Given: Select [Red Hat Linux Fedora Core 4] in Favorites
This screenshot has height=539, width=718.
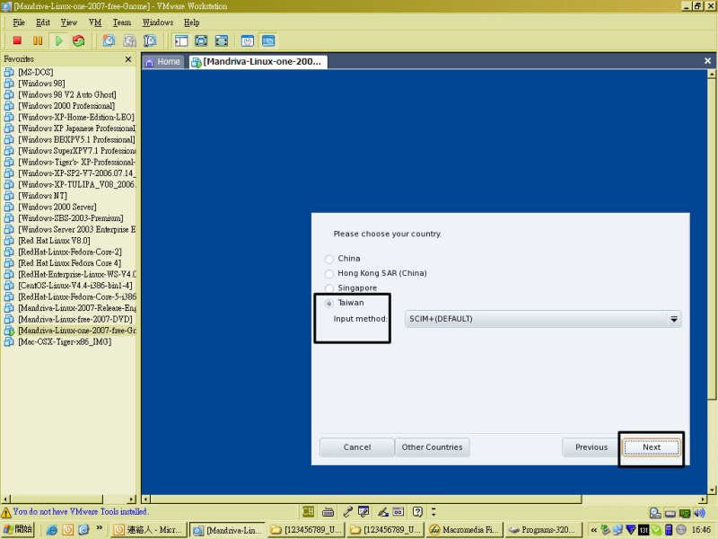Looking at the screenshot, I should (70, 263).
